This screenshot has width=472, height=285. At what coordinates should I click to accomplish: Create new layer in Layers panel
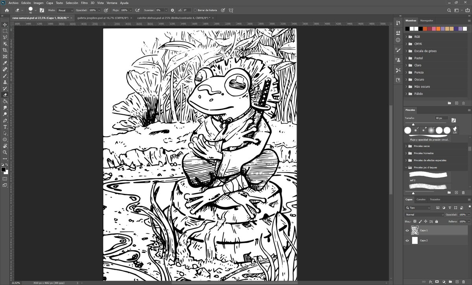click(x=457, y=282)
